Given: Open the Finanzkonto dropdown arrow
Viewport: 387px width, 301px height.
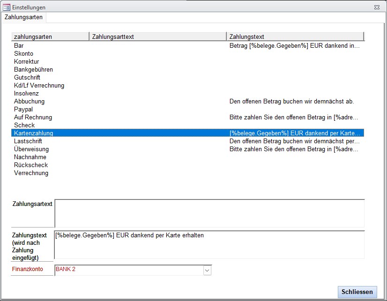Looking at the screenshot, I should pos(207,270).
